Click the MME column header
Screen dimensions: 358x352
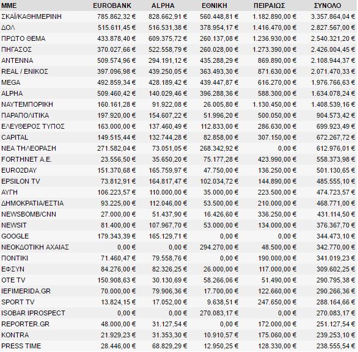(9, 5)
